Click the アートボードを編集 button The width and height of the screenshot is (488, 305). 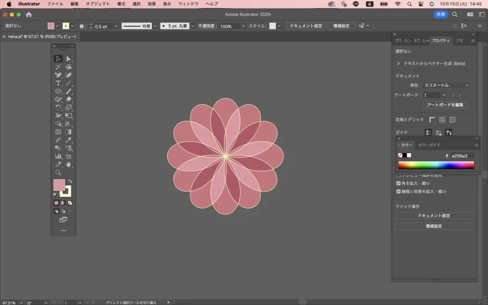pyautogui.click(x=445, y=105)
